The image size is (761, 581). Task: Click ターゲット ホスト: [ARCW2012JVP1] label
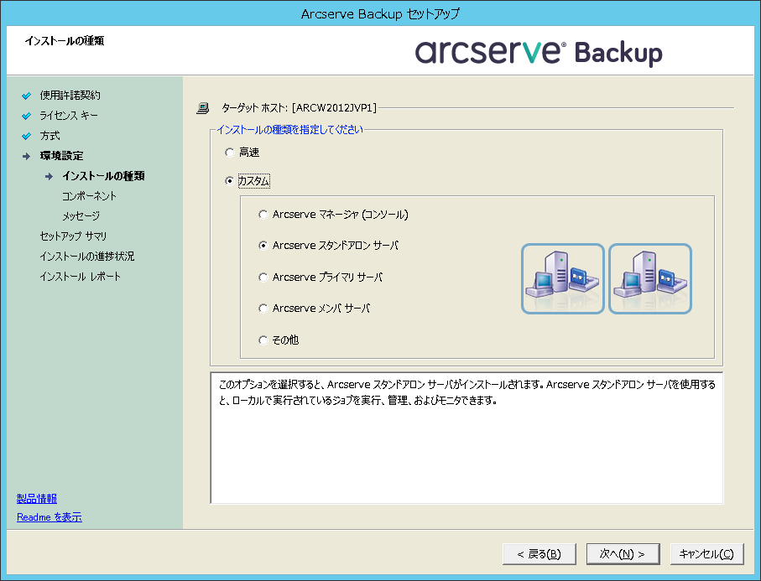(299, 107)
